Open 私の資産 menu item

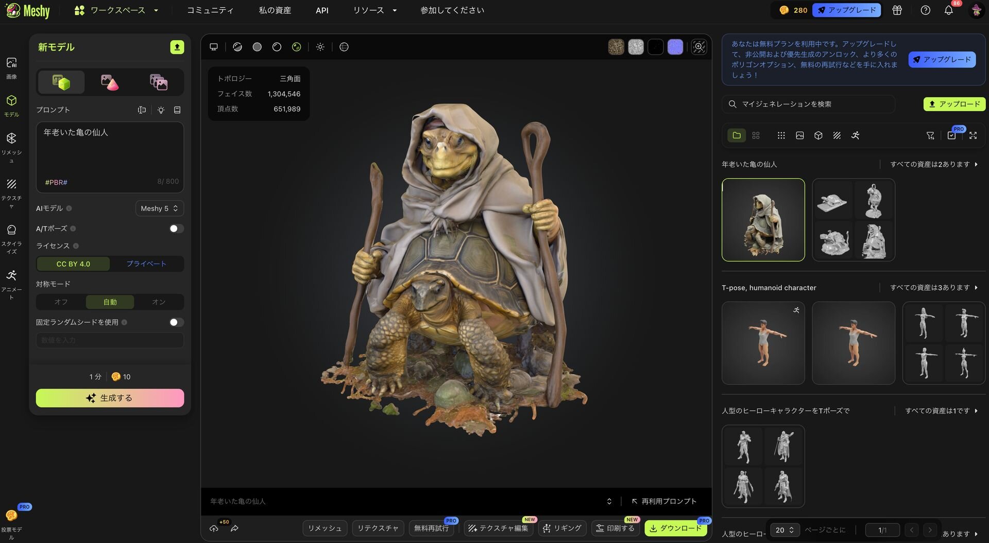click(x=275, y=10)
